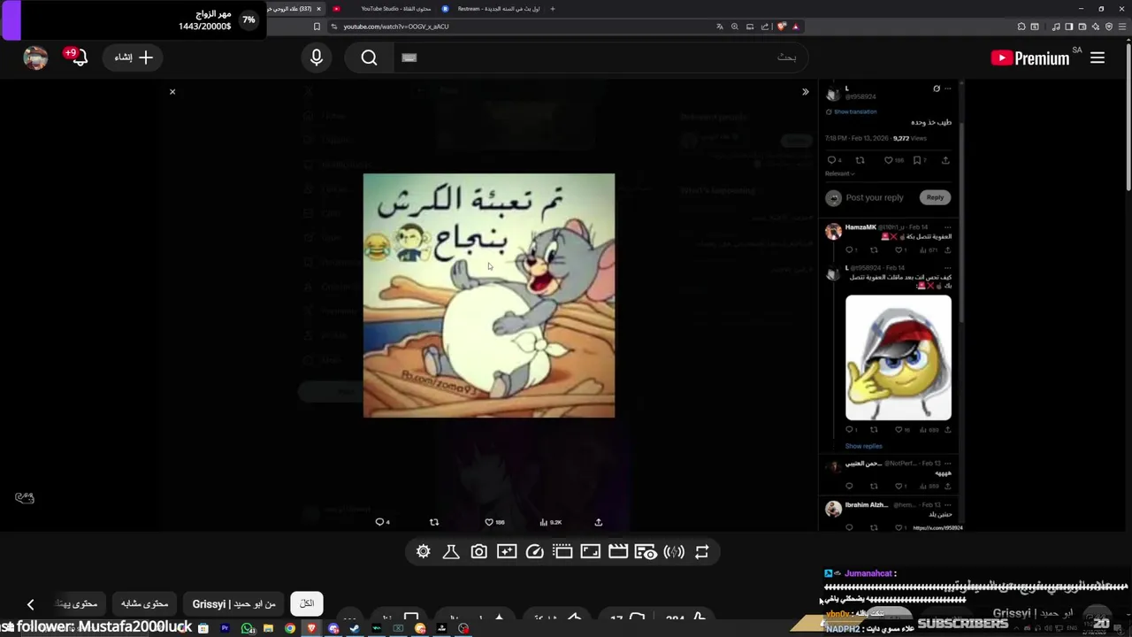Open the account avatar menu
Screen dimensions: 1132x637
click(x=35, y=58)
